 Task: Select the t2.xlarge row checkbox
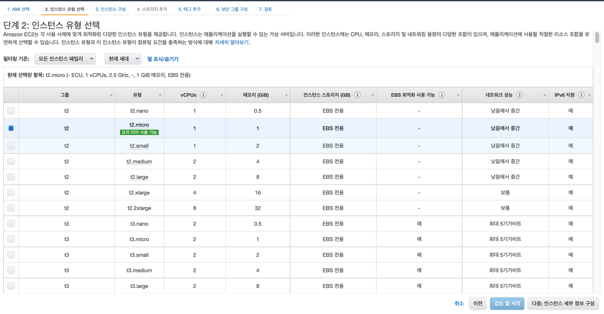[11, 193]
